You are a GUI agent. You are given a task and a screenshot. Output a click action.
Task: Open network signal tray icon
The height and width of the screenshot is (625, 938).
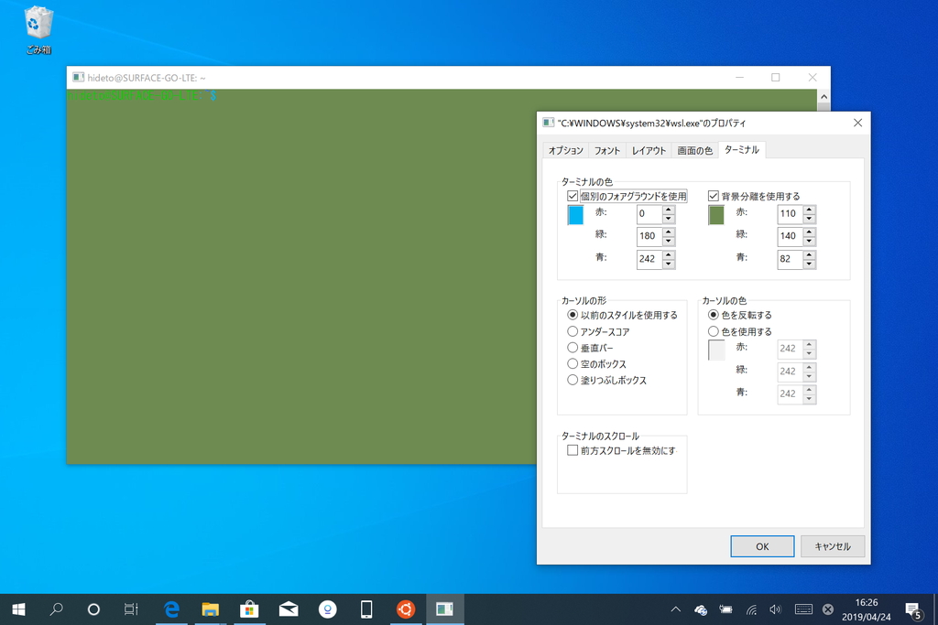(x=751, y=609)
